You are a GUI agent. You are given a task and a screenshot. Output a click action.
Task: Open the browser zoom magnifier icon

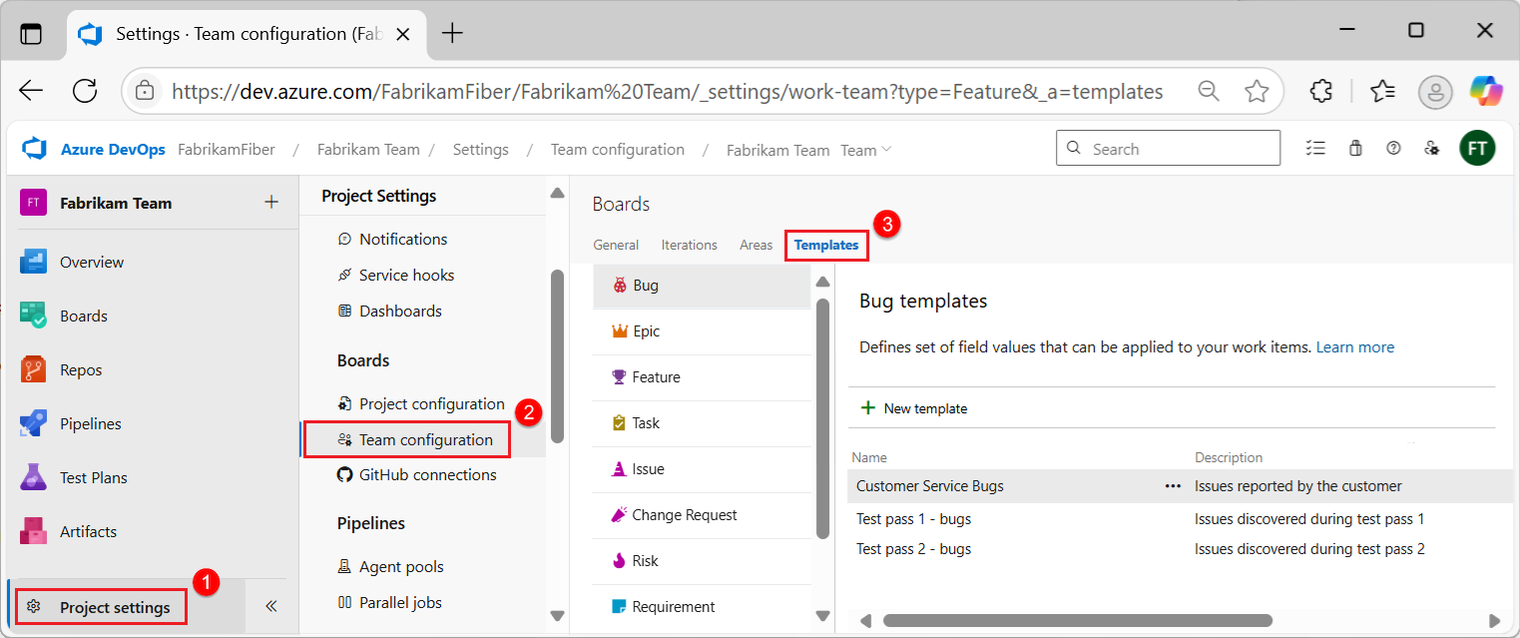1209,91
